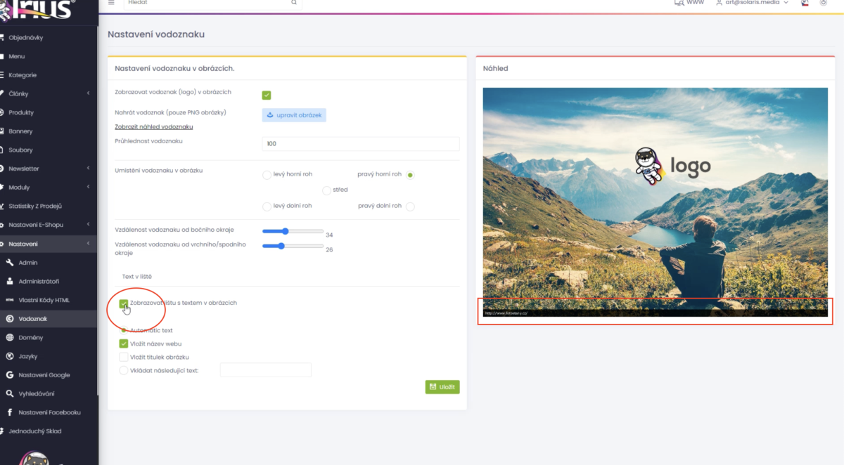The height and width of the screenshot is (465, 844).
Task: Expand the Newsletter submenu chevron
Action: pyautogui.click(x=88, y=169)
